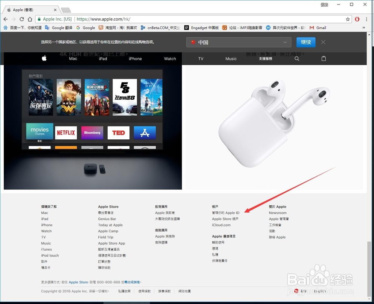The image size is (374, 304).
Task: Open Mac in the top navigation
Action: (73, 59)
